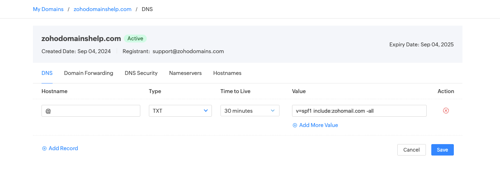Click the Add More Value link

[x=319, y=125]
